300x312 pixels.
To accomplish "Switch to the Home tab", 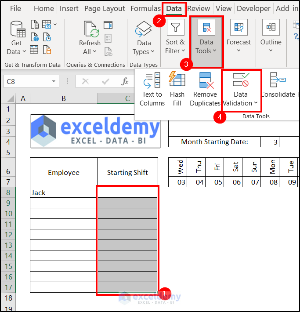I will pos(44,8).
